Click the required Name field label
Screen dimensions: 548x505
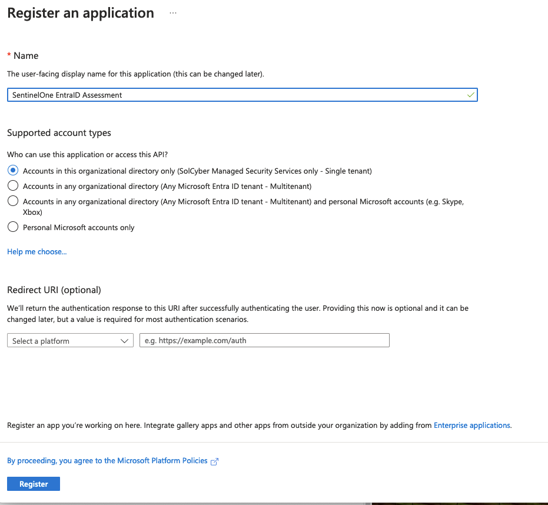click(25, 55)
